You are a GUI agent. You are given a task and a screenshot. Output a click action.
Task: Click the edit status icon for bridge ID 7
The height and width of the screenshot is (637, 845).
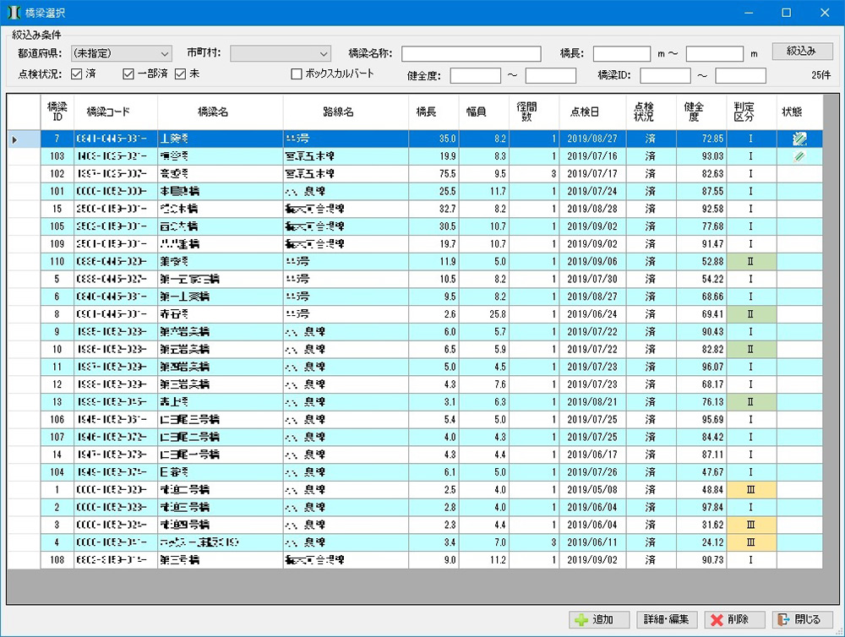(x=799, y=139)
